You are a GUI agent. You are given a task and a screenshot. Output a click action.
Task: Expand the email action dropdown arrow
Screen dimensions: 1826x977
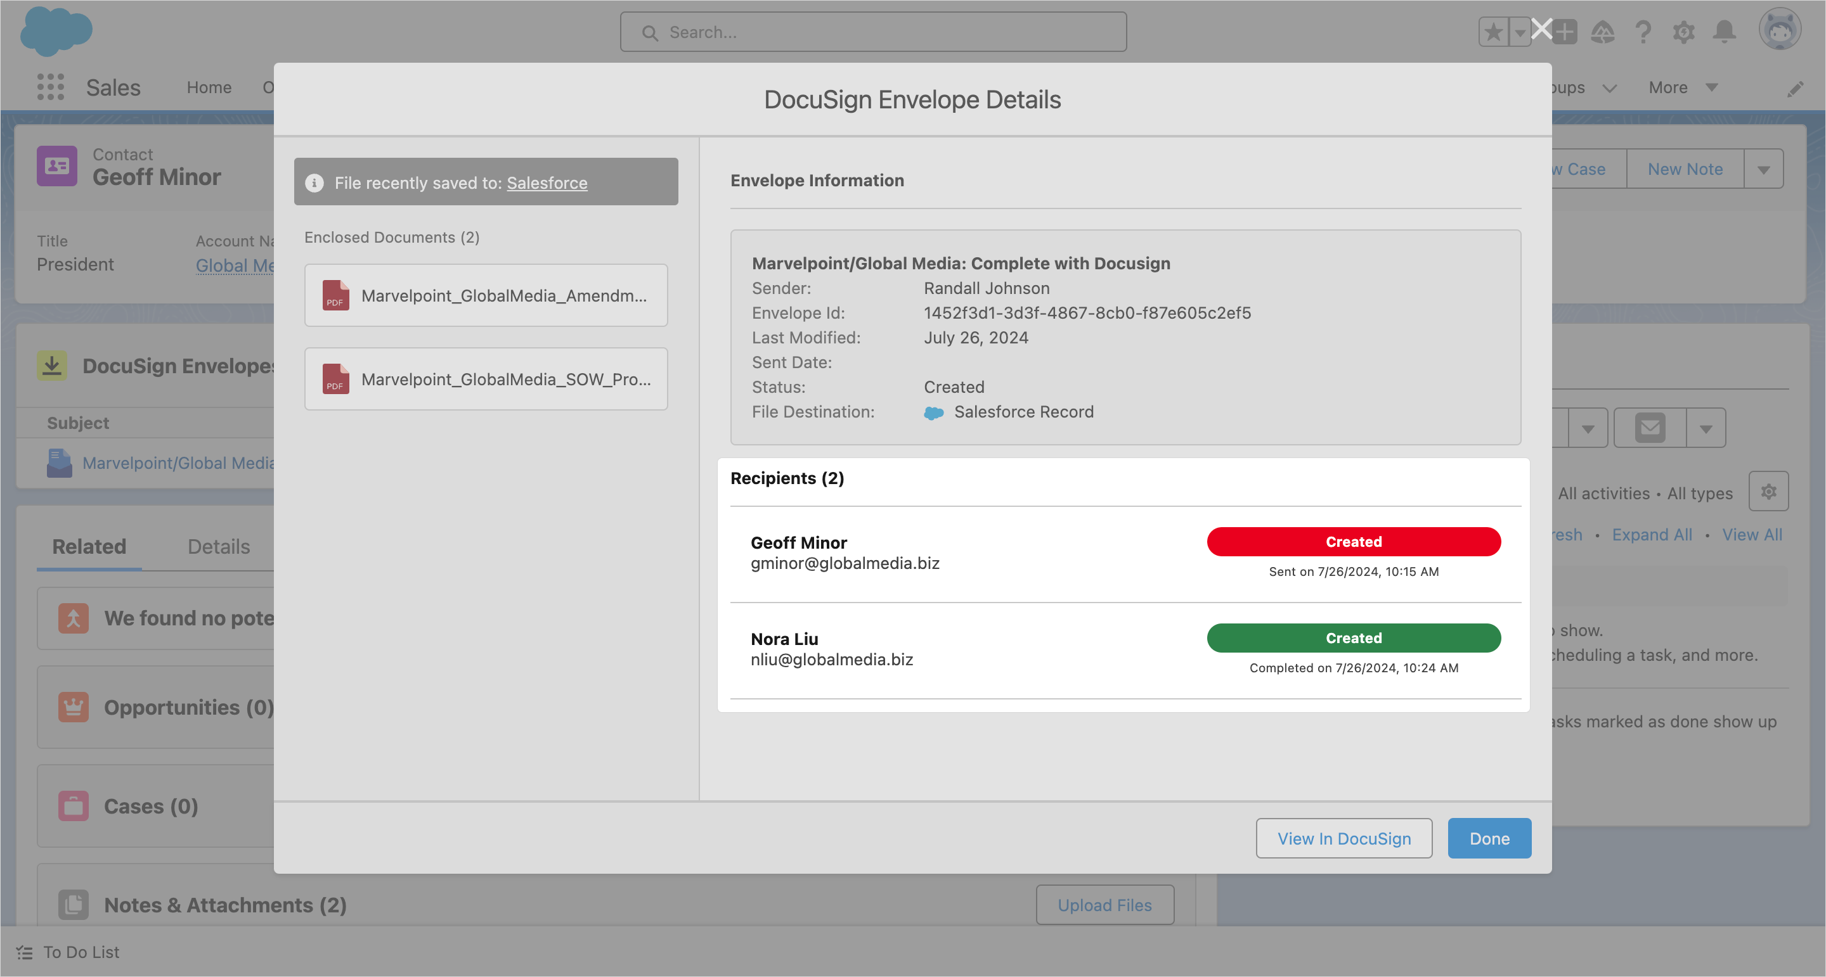[x=1706, y=428]
